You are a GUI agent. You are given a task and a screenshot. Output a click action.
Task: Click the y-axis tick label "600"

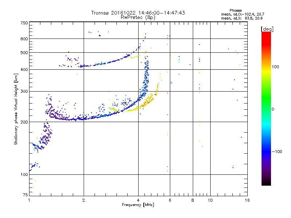(x=24, y=39)
